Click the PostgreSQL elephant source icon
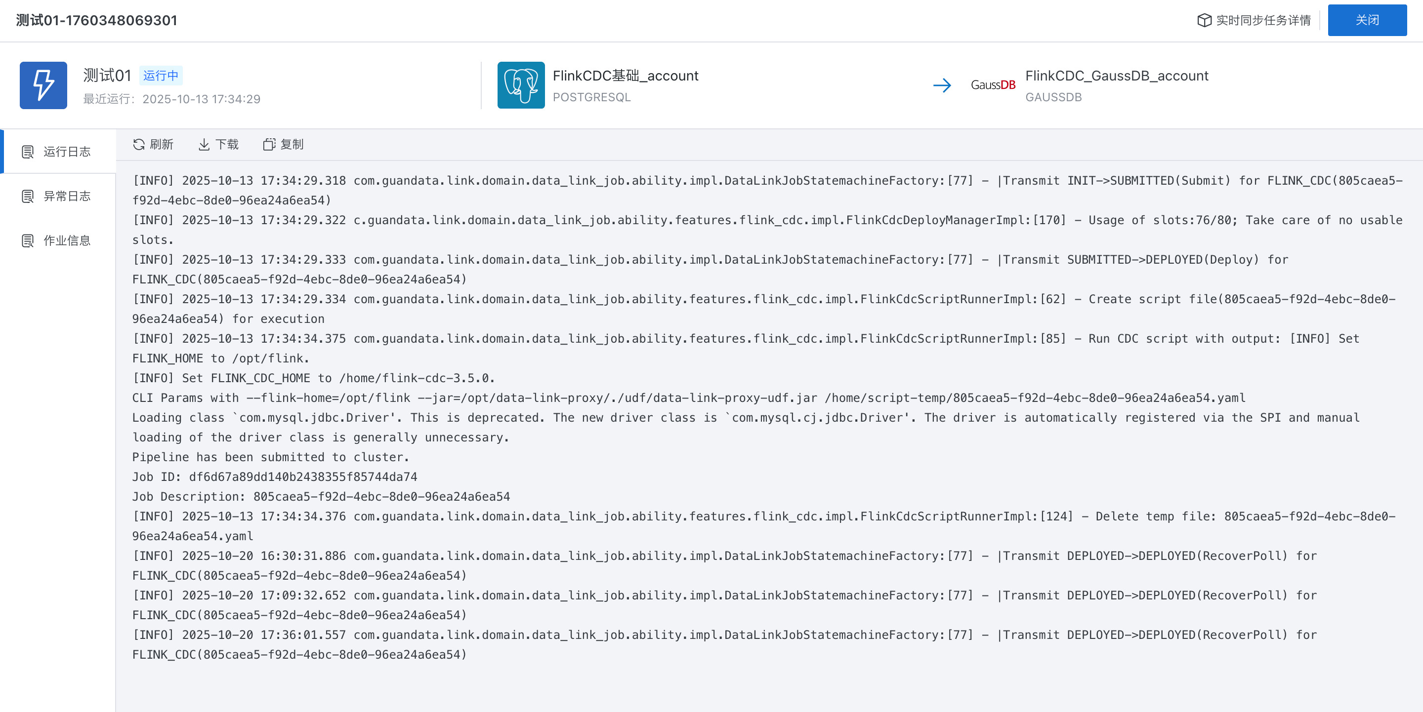 tap(520, 85)
